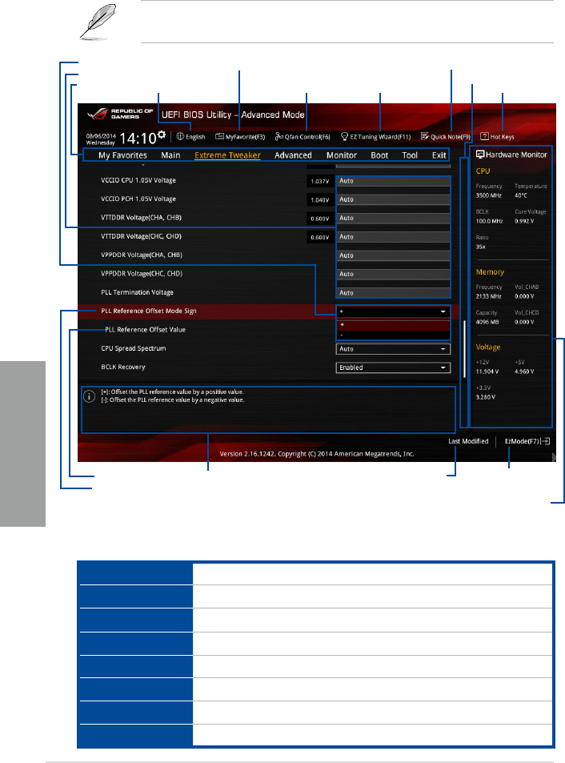
Task: Click the 11.904 V reading
Action: pos(487,371)
